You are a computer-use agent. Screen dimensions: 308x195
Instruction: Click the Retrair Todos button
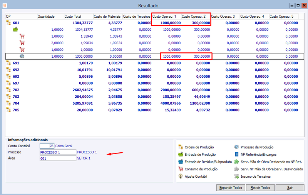click(x=260, y=188)
